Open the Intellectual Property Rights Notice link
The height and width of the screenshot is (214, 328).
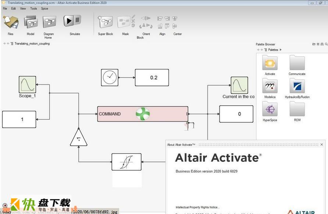tap(198, 207)
